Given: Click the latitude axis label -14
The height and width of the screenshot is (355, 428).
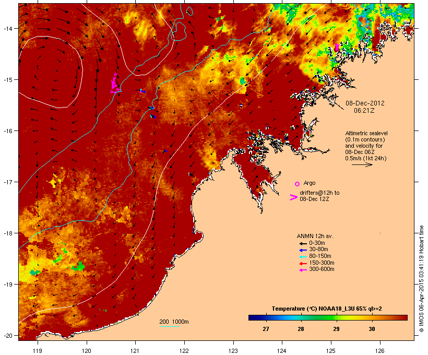Looking at the screenshot, I should tap(7, 29).
